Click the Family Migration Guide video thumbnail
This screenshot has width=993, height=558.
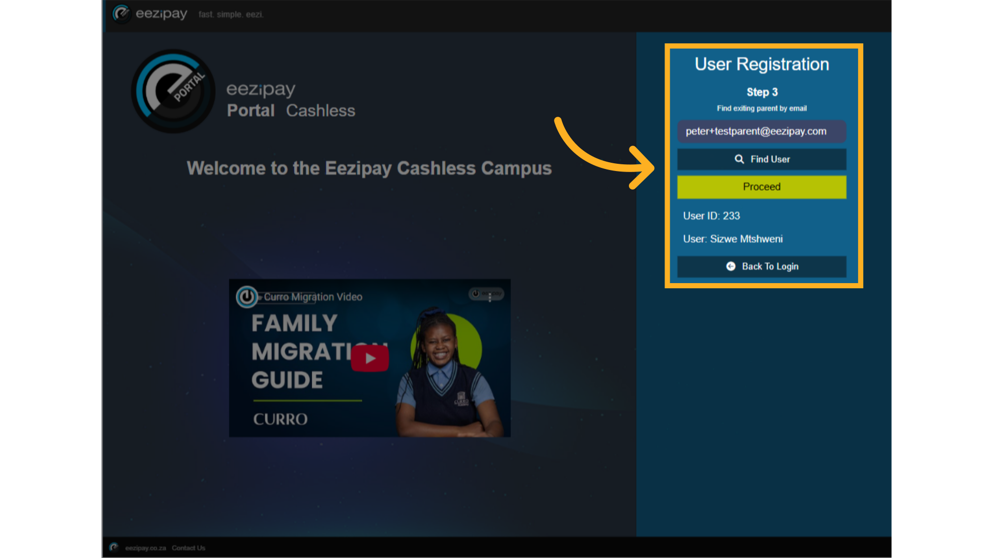point(370,358)
